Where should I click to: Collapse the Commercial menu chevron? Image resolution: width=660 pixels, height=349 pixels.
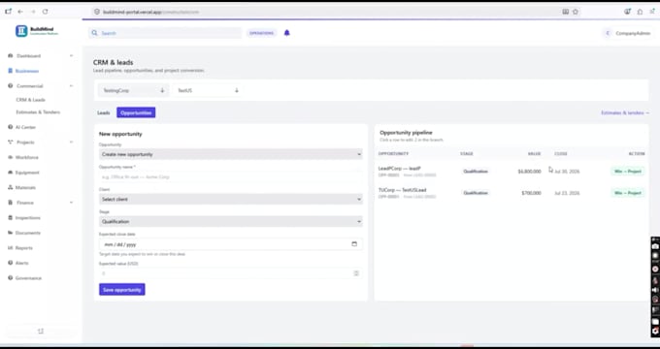click(71, 85)
